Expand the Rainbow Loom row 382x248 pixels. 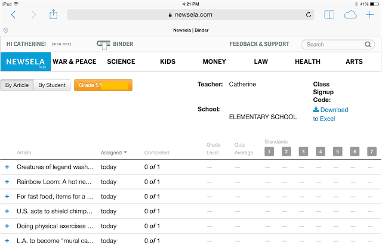7,182
